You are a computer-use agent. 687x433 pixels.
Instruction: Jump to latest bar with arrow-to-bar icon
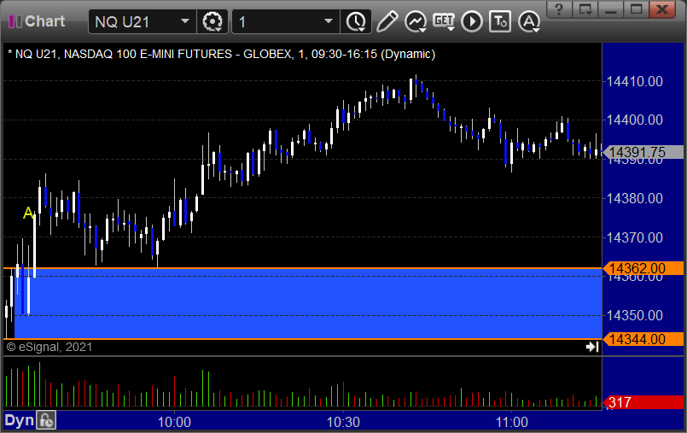[592, 347]
